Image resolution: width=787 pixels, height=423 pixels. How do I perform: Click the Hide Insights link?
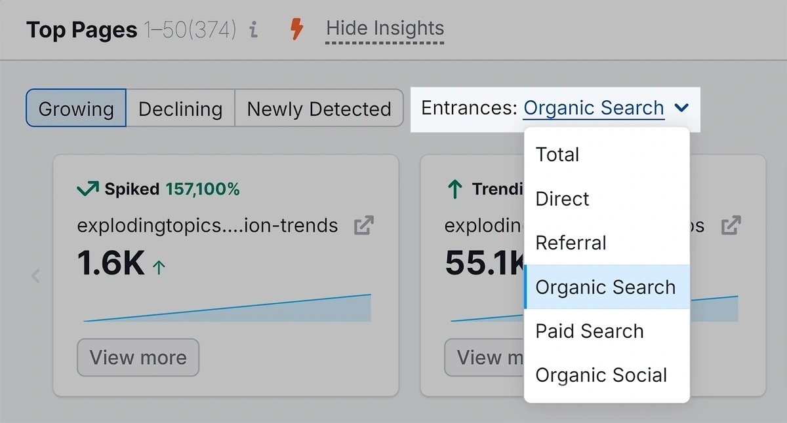tap(384, 28)
